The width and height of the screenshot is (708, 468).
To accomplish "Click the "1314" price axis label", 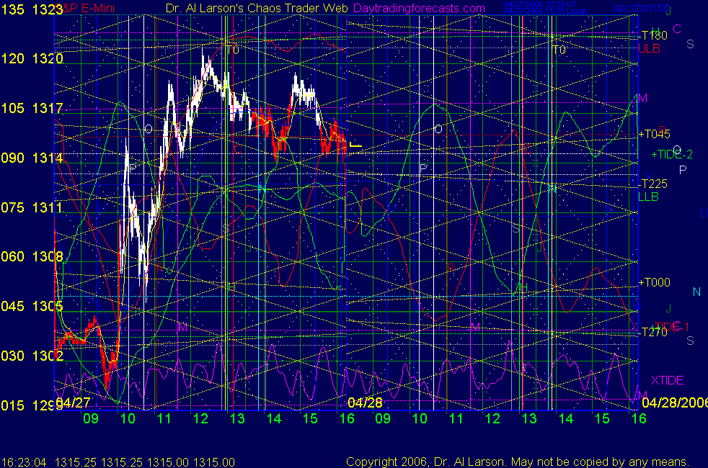I will click(x=48, y=158).
